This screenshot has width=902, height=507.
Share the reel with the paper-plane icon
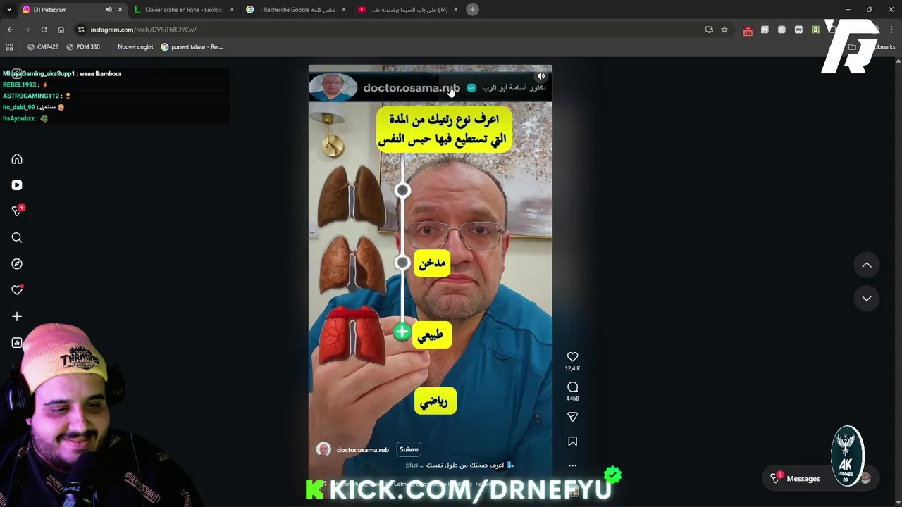[x=572, y=417]
